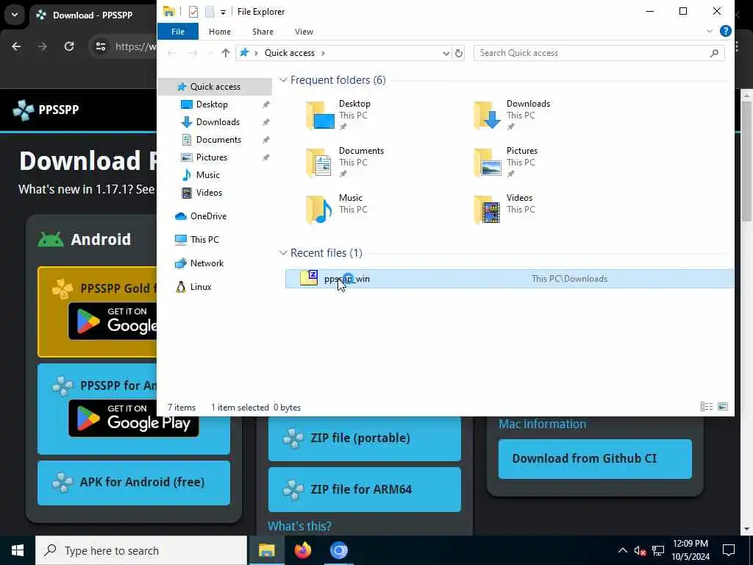Switch to Large icons view layout
The width and height of the screenshot is (753, 565).
click(722, 407)
